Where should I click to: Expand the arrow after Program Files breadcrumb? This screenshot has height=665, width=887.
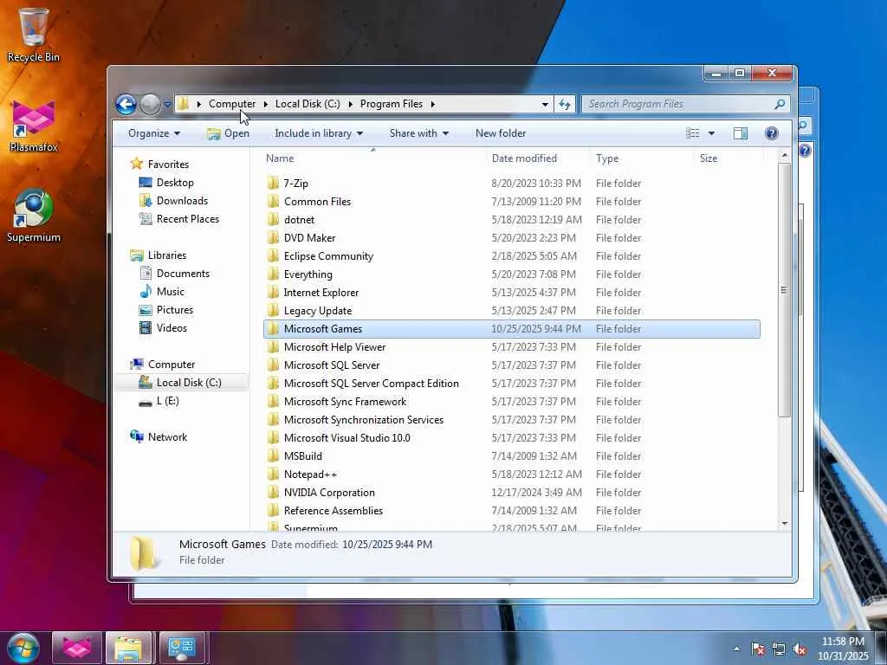coord(433,104)
